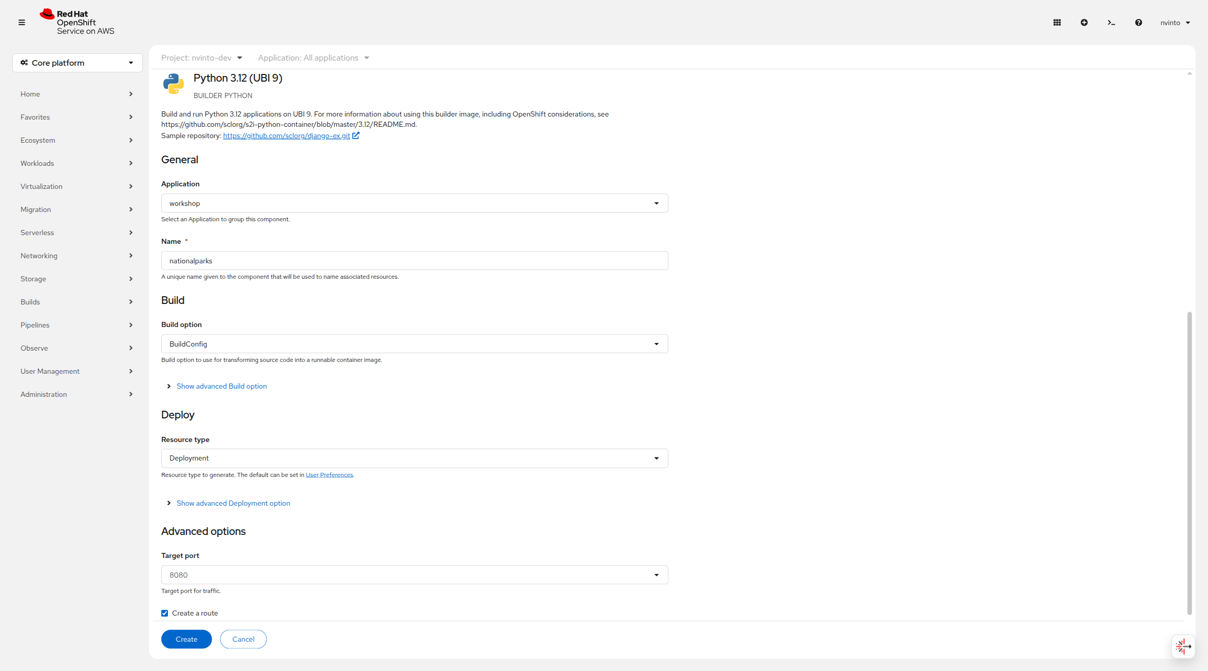This screenshot has width=1208, height=671.
Task: Expand the Storage navigation section
Action: 77,279
